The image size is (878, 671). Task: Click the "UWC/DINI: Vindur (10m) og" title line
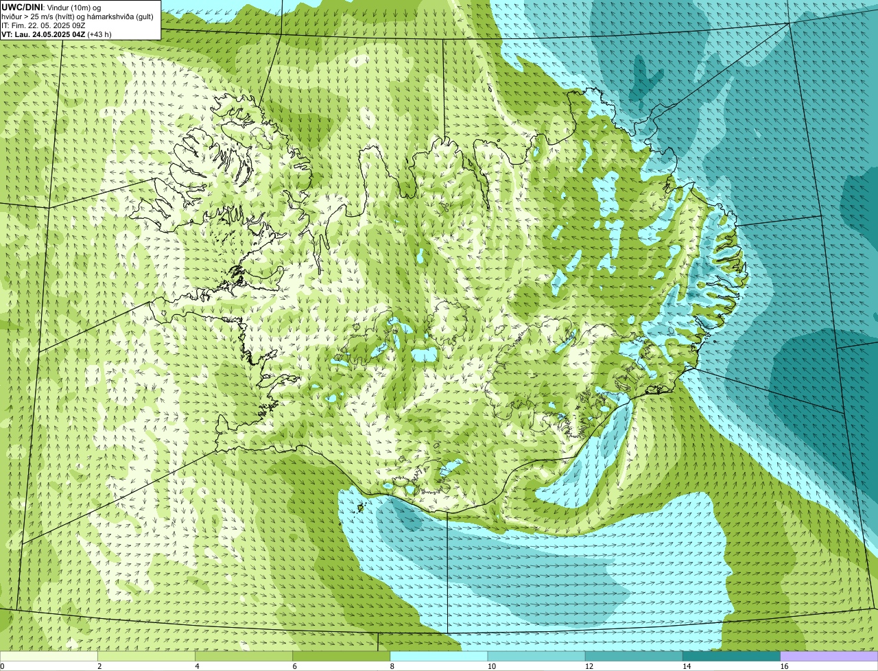[51, 7]
